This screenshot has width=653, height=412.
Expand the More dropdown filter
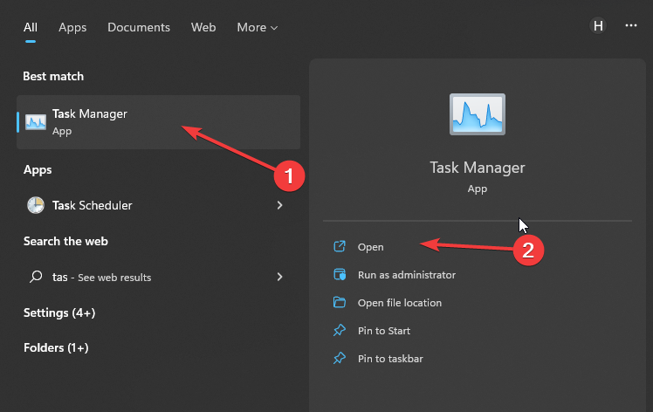(x=257, y=27)
